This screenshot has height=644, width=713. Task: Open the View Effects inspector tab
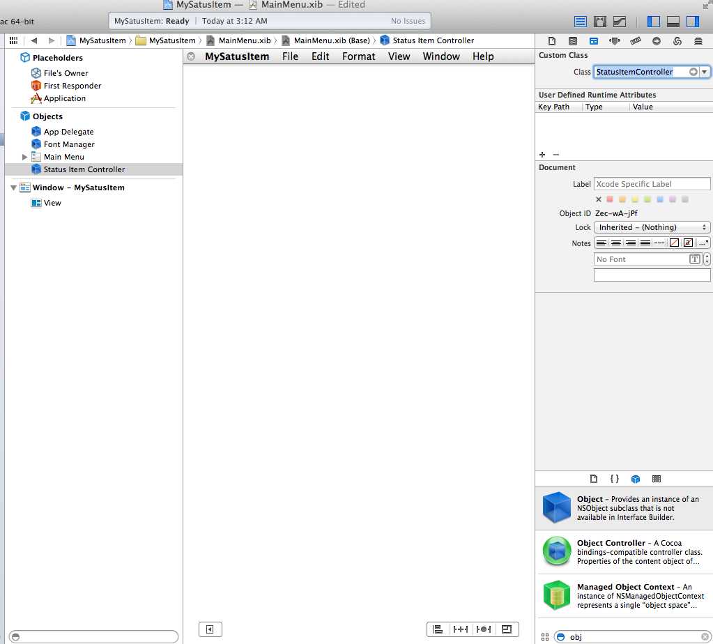click(698, 41)
